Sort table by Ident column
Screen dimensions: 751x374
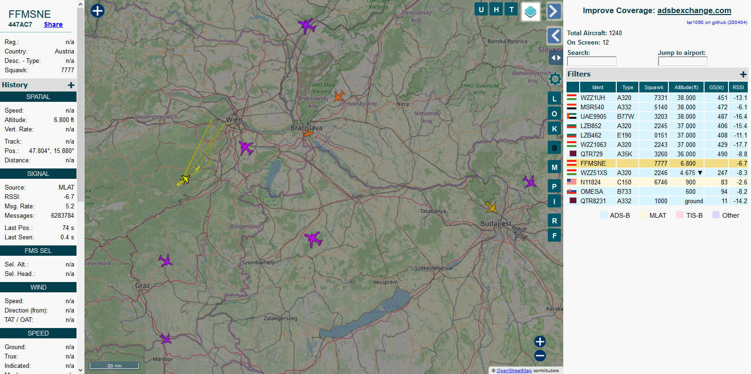point(598,87)
